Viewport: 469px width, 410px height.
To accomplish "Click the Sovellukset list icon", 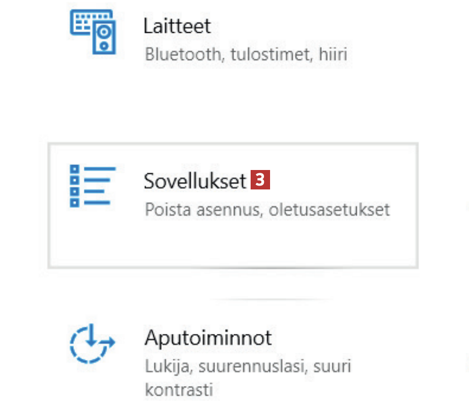I will [92, 186].
